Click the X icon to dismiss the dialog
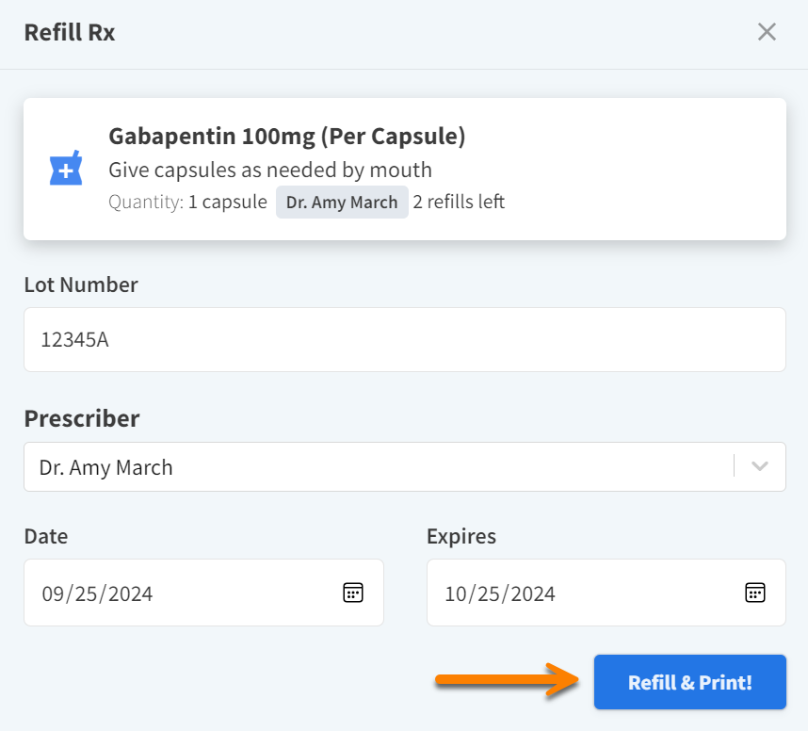This screenshot has width=808, height=731. [x=767, y=31]
